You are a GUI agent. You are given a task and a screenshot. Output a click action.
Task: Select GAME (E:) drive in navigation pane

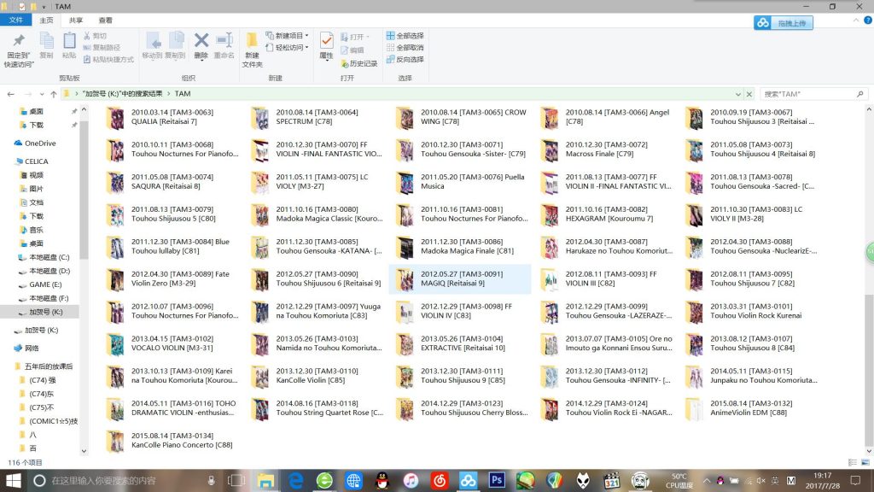tap(45, 284)
